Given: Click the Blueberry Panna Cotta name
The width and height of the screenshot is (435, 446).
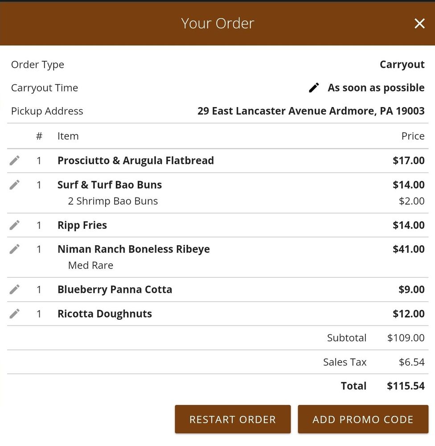Looking at the screenshot, I should [115, 289].
